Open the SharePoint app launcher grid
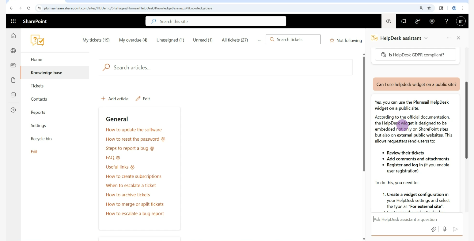 (13, 21)
